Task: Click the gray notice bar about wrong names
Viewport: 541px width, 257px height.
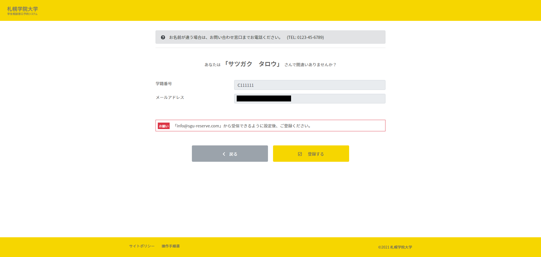Action: [x=270, y=37]
